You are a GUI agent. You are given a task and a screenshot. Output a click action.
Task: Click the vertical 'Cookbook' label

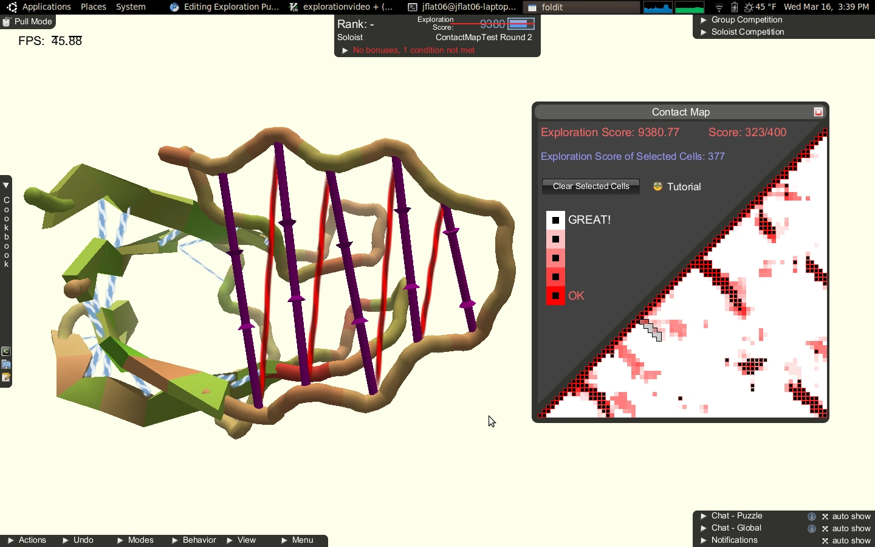[7, 232]
